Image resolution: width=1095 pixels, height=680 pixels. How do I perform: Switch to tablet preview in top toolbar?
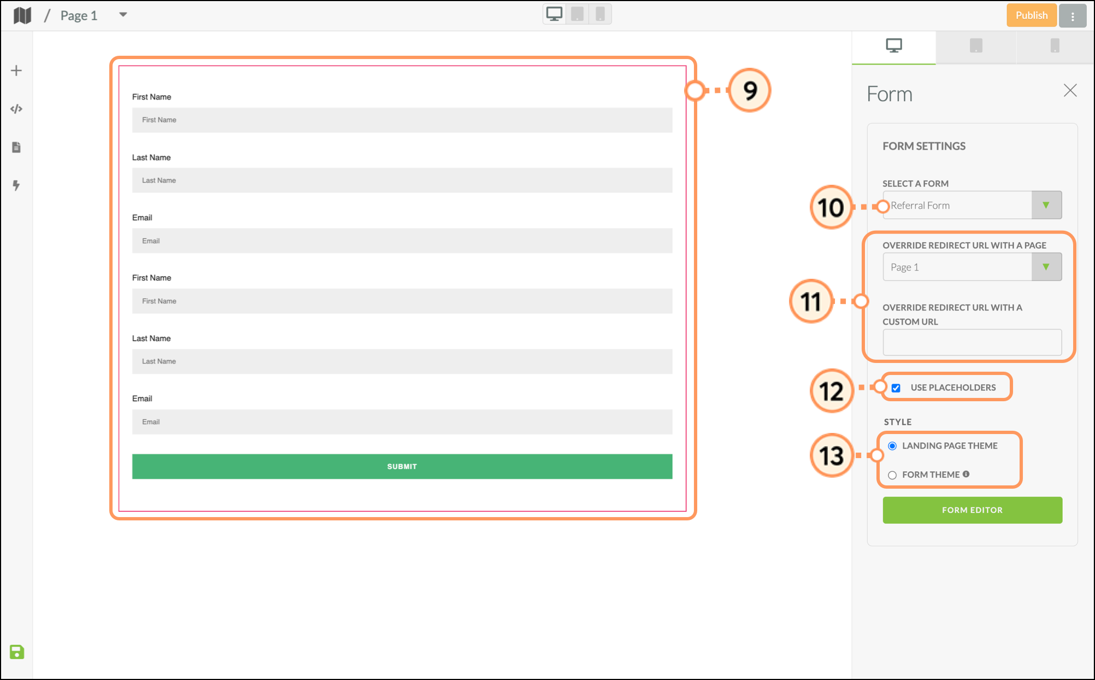click(577, 14)
